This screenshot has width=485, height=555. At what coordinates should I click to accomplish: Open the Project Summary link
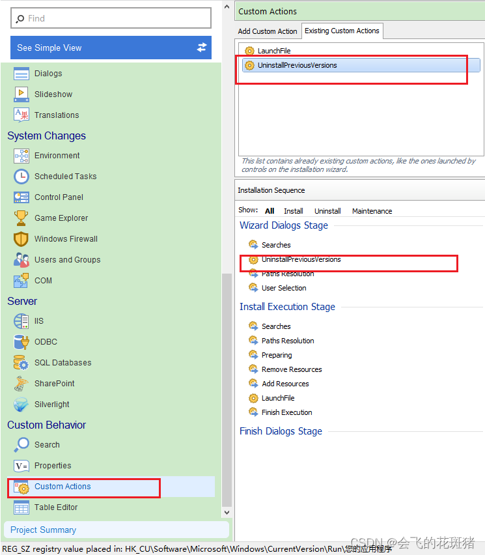click(43, 530)
